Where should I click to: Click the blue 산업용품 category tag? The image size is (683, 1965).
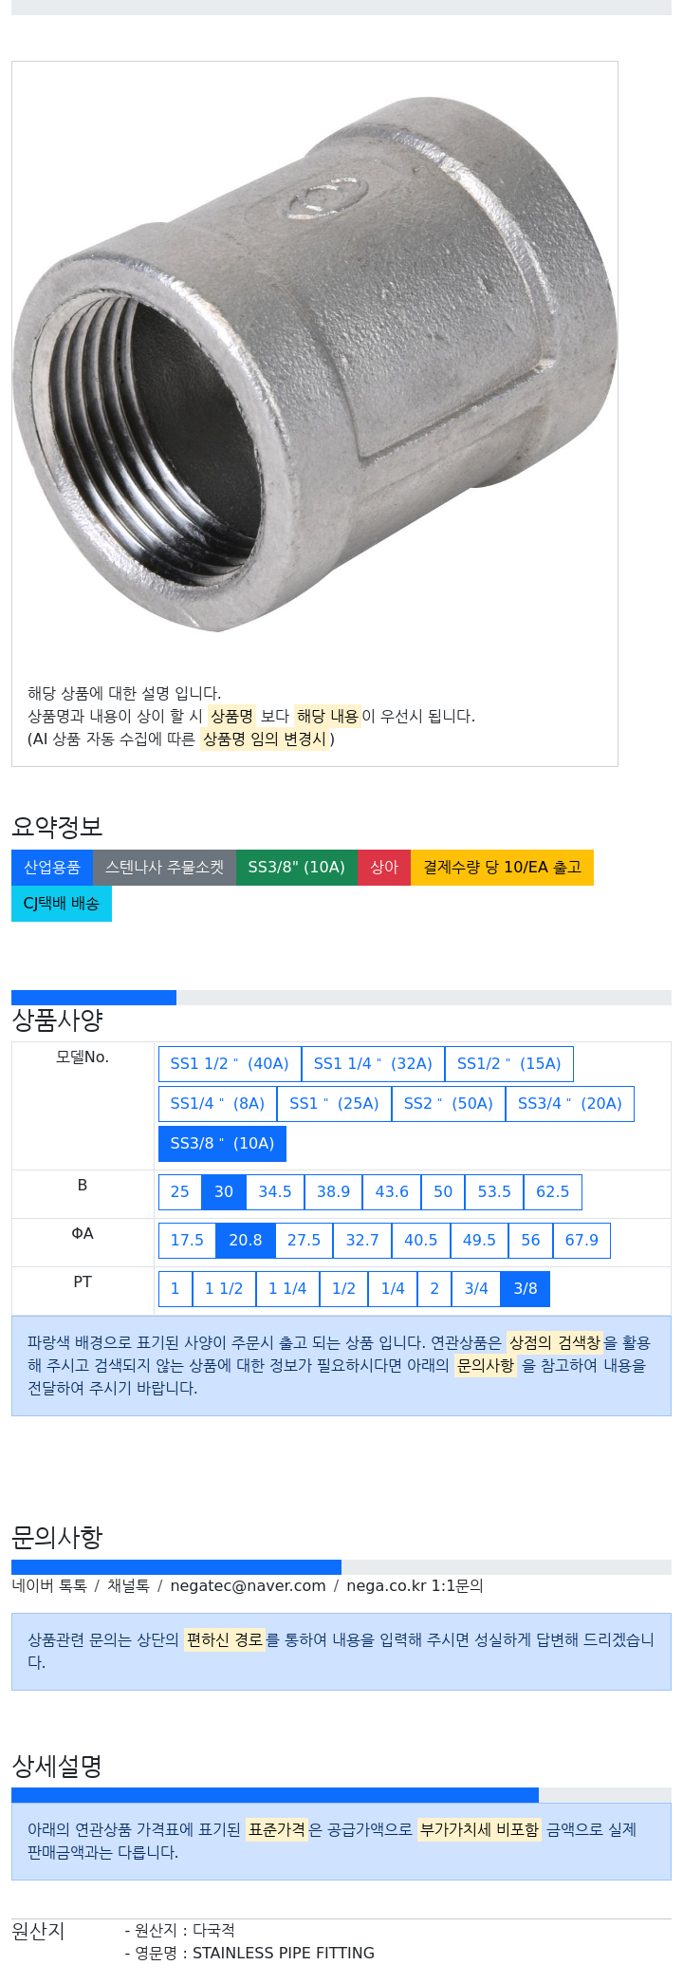click(x=52, y=867)
